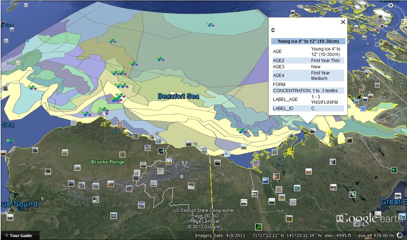Click the 'Young ice 4" to 12" (10-30cm)' balloon heading
The image size is (407, 240).
[308, 41]
